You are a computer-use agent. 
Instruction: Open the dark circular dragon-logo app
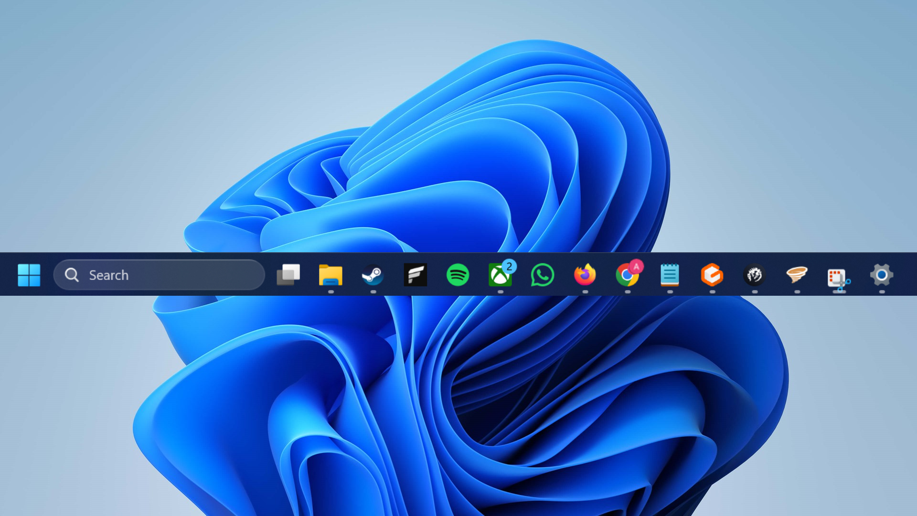click(x=754, y=275)
